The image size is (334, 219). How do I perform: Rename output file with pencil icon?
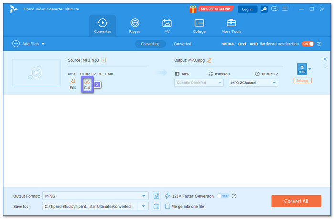[x=209, y=60]
